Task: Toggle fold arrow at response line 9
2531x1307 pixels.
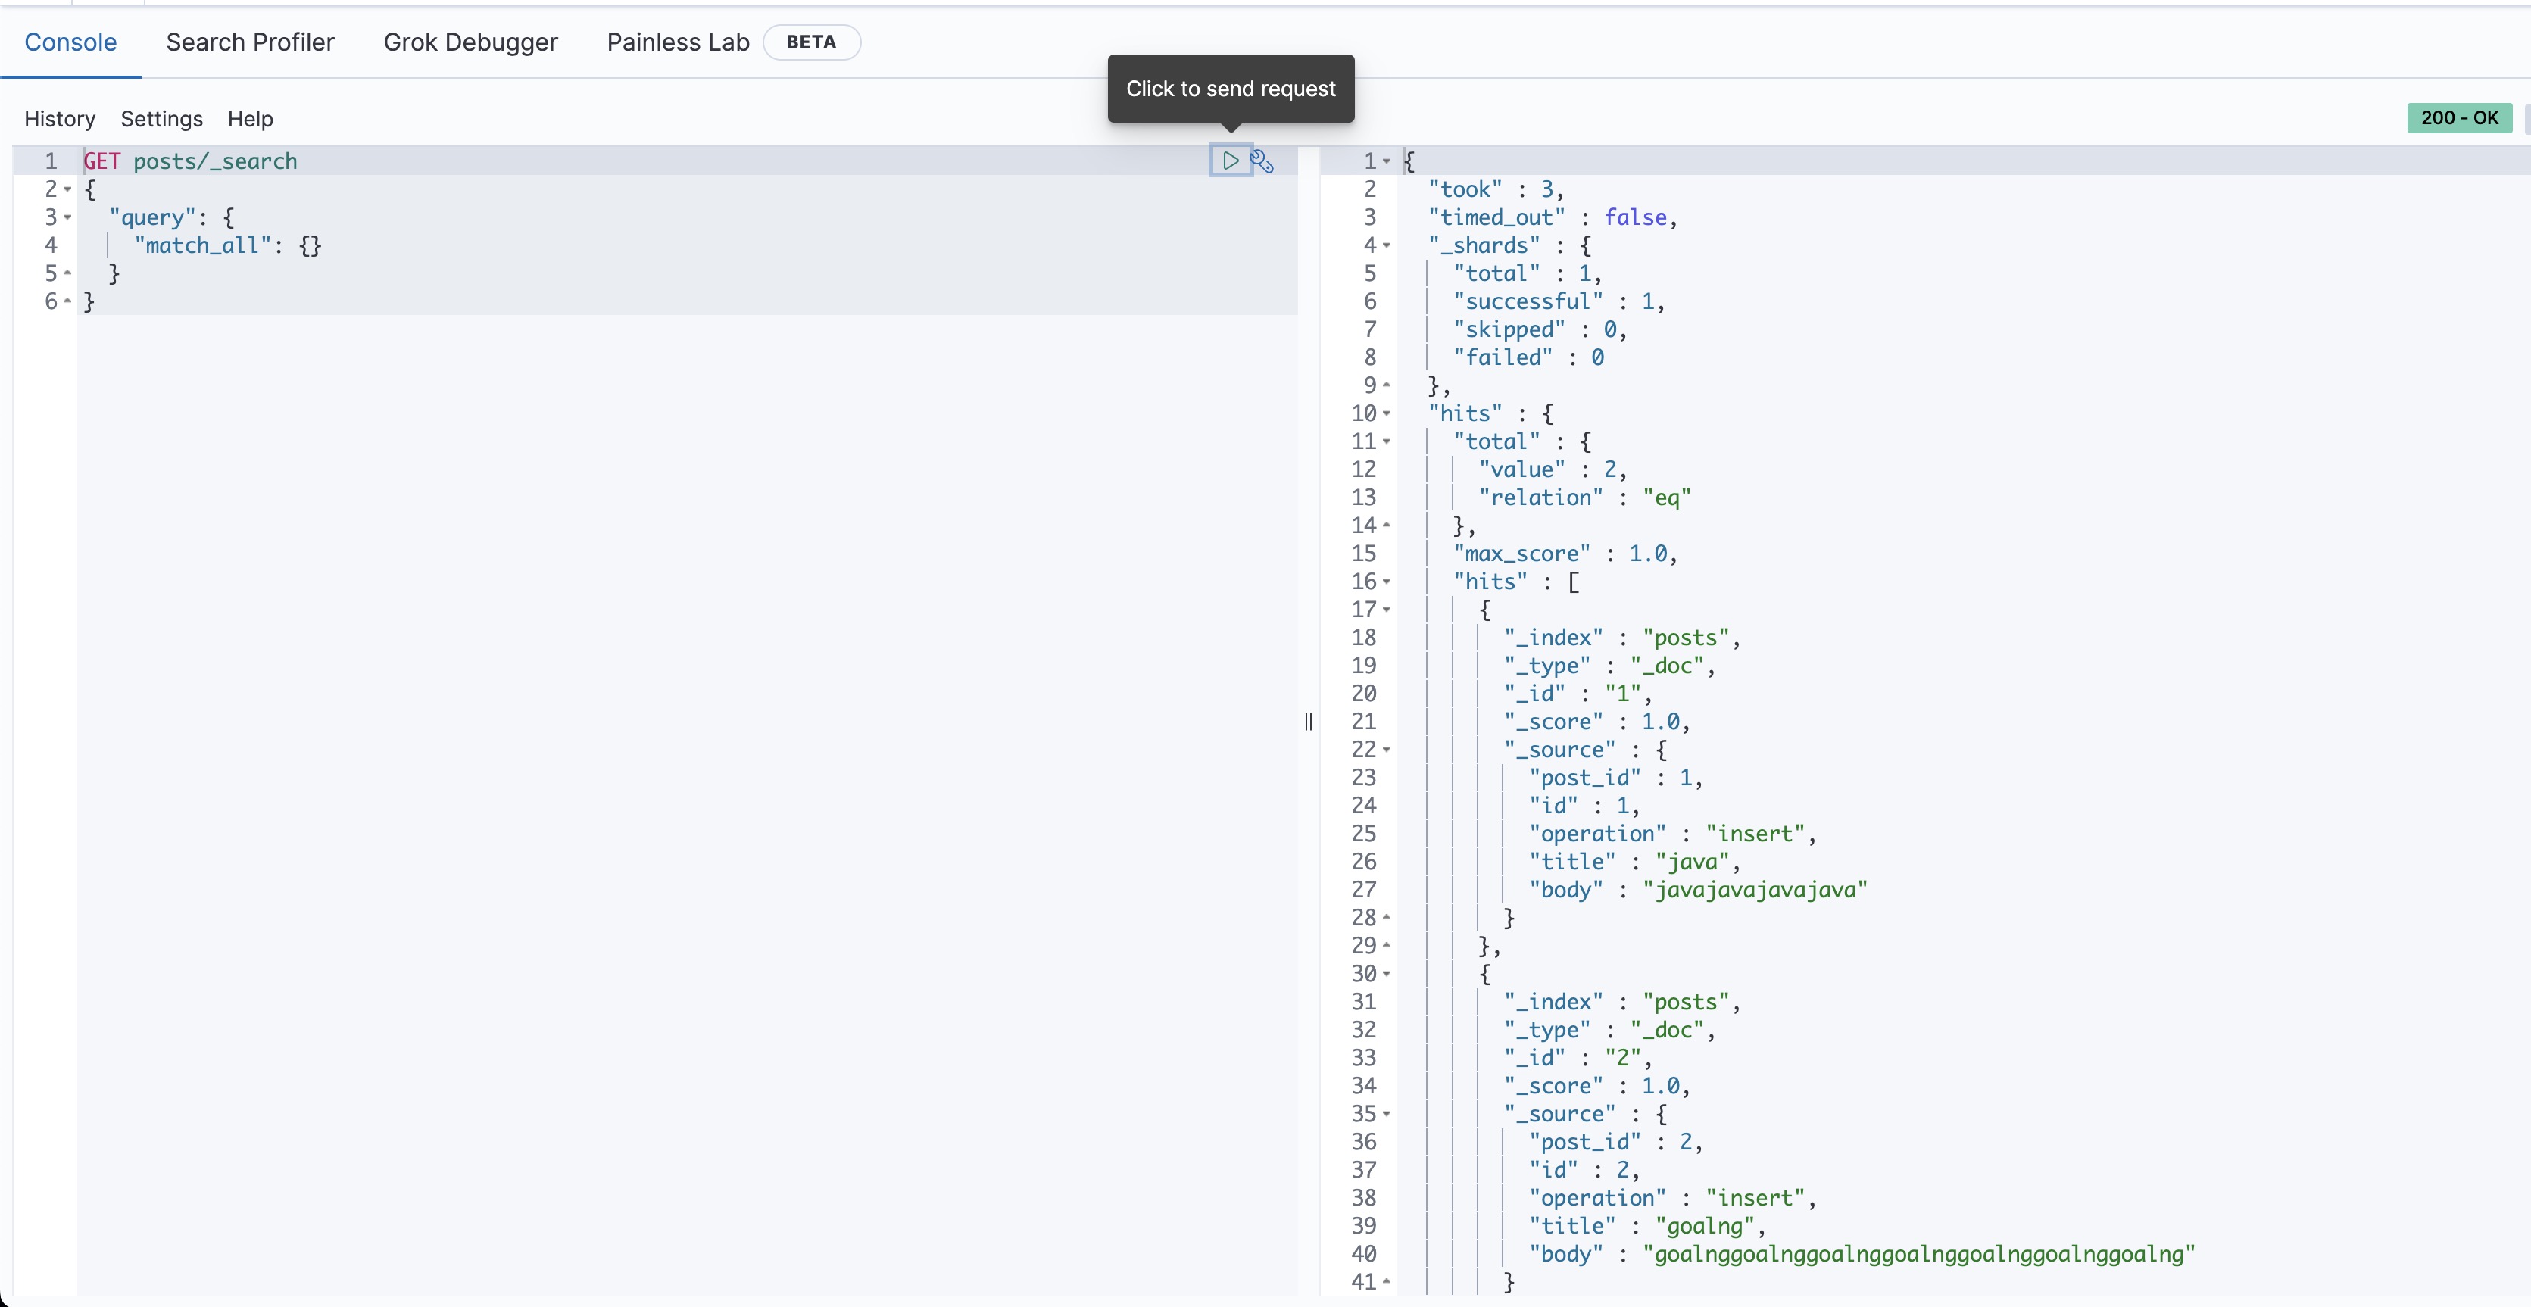Action: [x=1387, y=385]
